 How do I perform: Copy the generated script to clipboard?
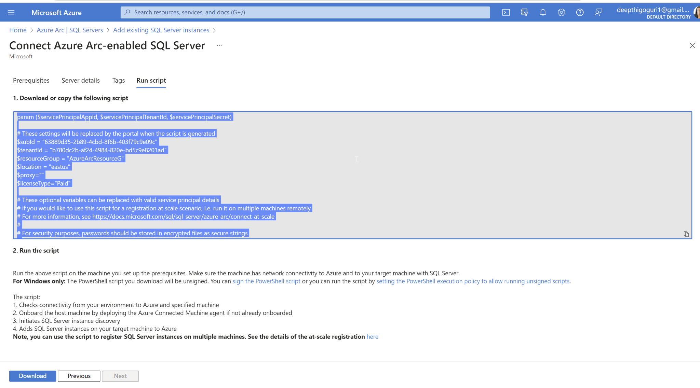click(x=686, y=234)
